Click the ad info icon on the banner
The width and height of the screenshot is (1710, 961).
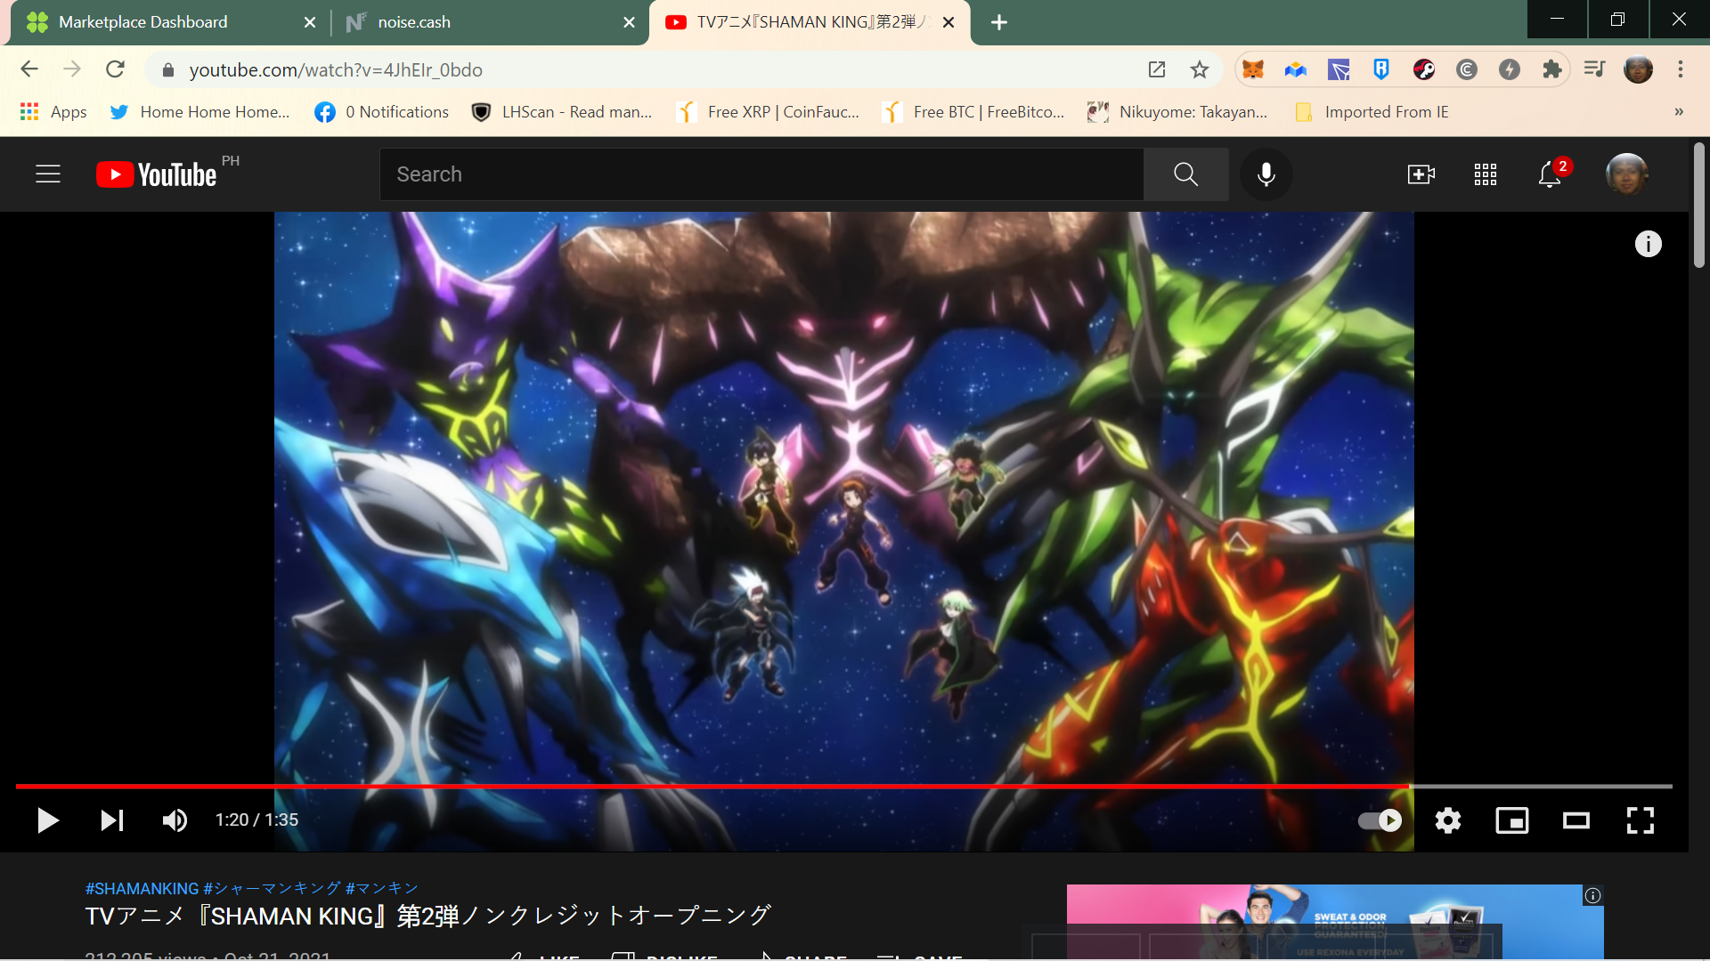(x=1593, y=896)
